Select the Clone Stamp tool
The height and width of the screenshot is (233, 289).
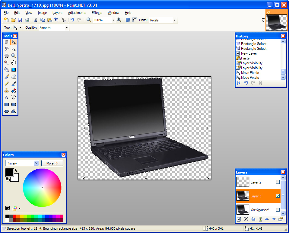point(6,91)
